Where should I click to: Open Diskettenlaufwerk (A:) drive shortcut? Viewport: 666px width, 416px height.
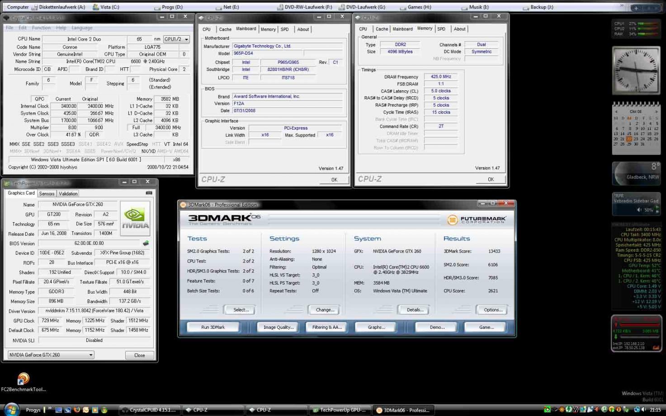click(x=58, y=7)
